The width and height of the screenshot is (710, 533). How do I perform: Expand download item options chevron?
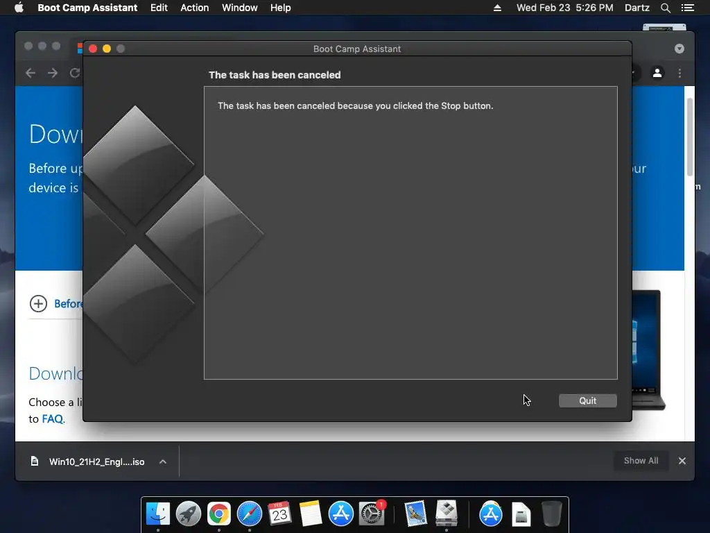point(162,462)
